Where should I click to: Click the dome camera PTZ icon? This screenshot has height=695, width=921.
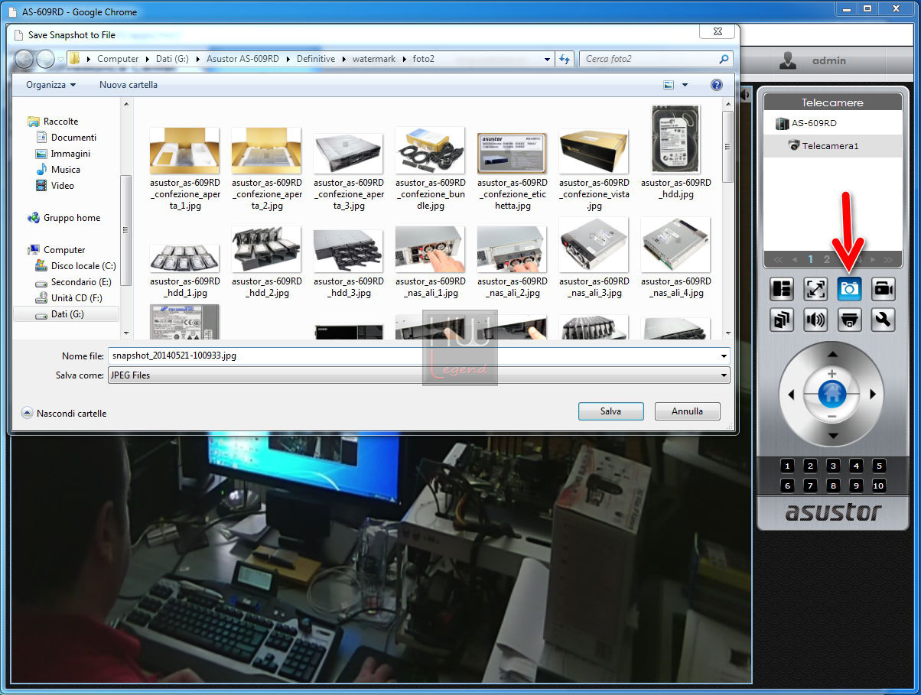click(849, 320)
